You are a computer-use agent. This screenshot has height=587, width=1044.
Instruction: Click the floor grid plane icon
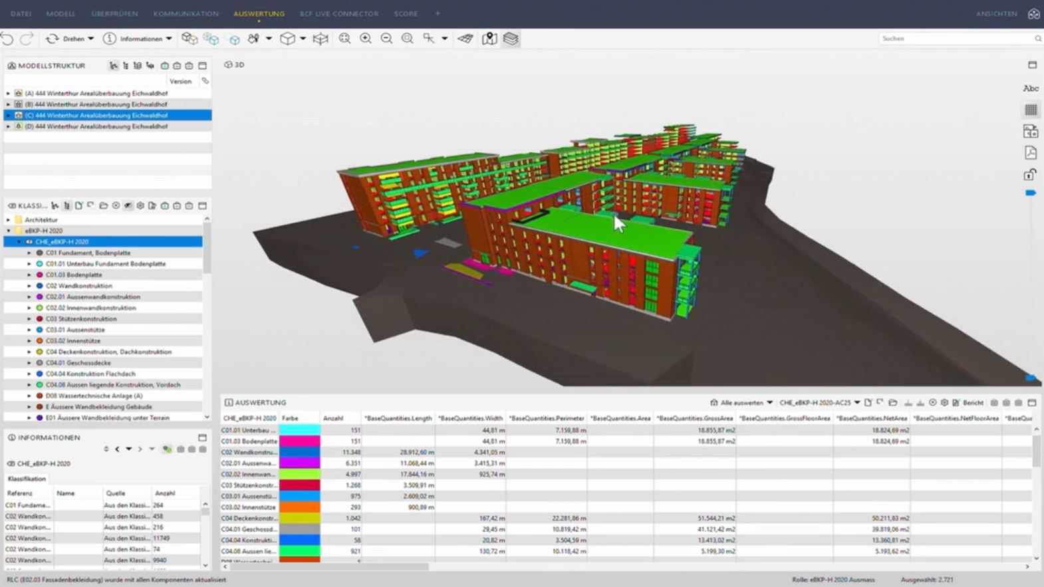coord(465,39)
